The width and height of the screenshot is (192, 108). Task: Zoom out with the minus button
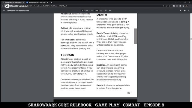pos(92,10)
